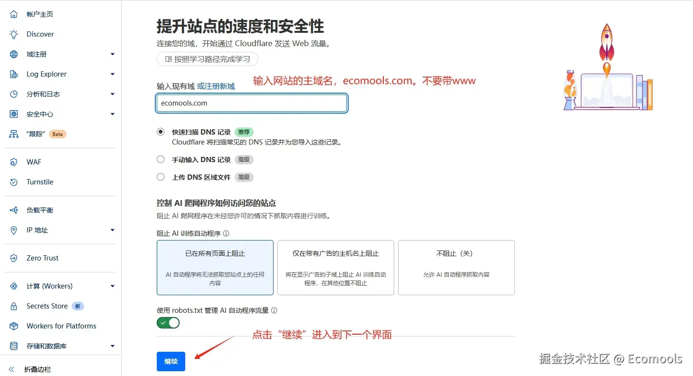Click info icon next to robots.txt 管理 label
Screen dimensions: 693x376
[274, 310]
